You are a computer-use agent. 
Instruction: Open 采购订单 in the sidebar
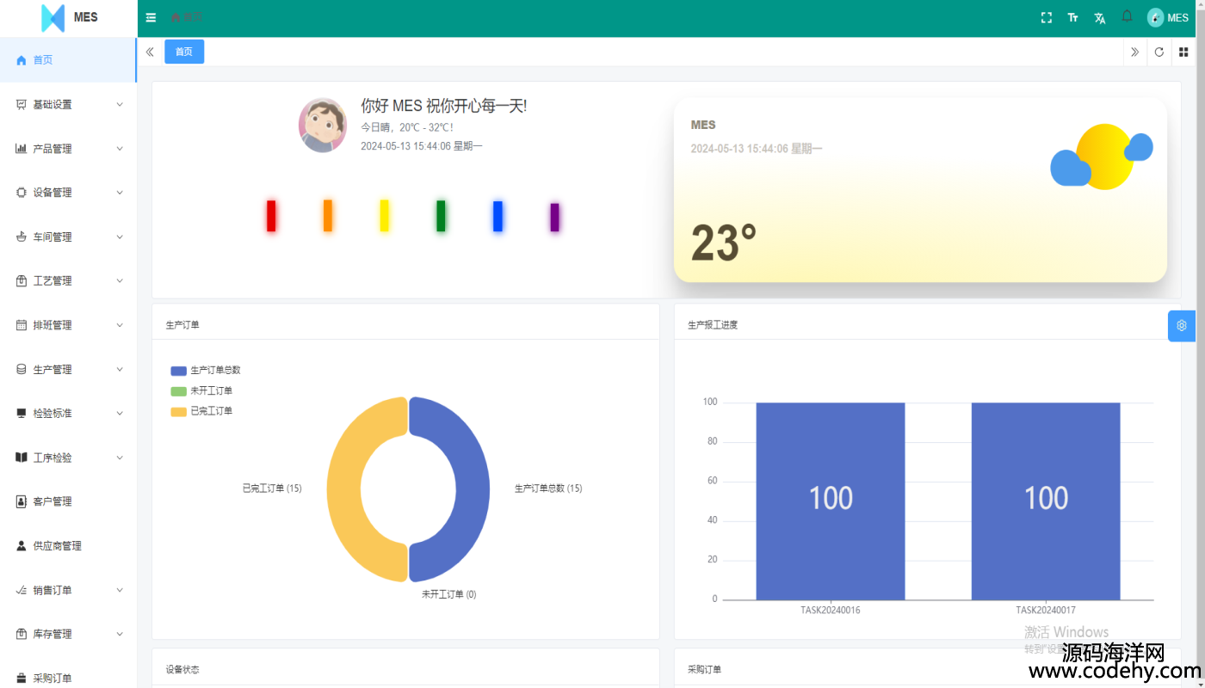coord(68,678)
